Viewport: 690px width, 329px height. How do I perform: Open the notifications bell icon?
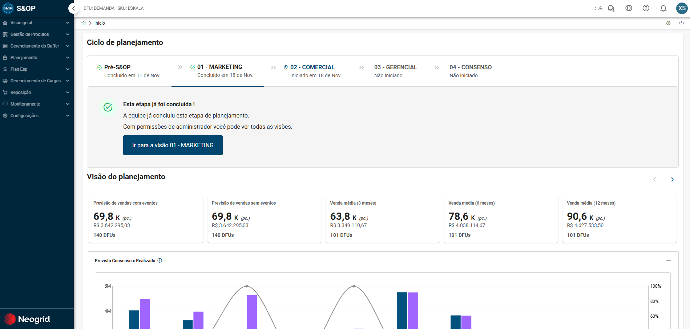point(663,8)
